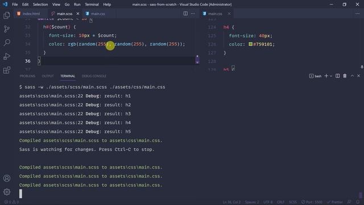Close the right-side main.css tab
The height and width of the screenshot is (205, 364).
point(229,14)
